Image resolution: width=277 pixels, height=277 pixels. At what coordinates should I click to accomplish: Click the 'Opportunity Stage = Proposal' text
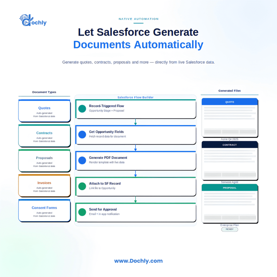107,111
